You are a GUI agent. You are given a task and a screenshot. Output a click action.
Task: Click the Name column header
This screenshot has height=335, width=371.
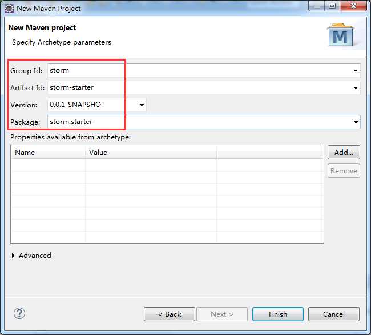48,152
